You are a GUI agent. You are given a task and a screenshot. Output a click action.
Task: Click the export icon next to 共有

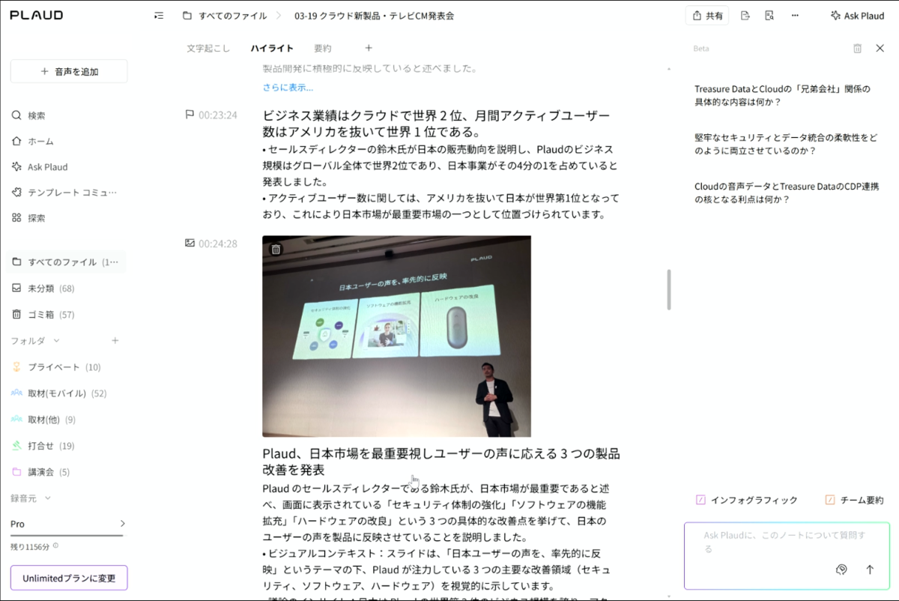click(745, 15)
